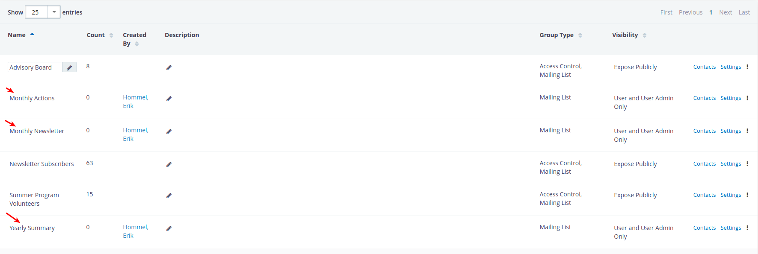Edit description for Monthly Actions group

click(x=169, y=99)
